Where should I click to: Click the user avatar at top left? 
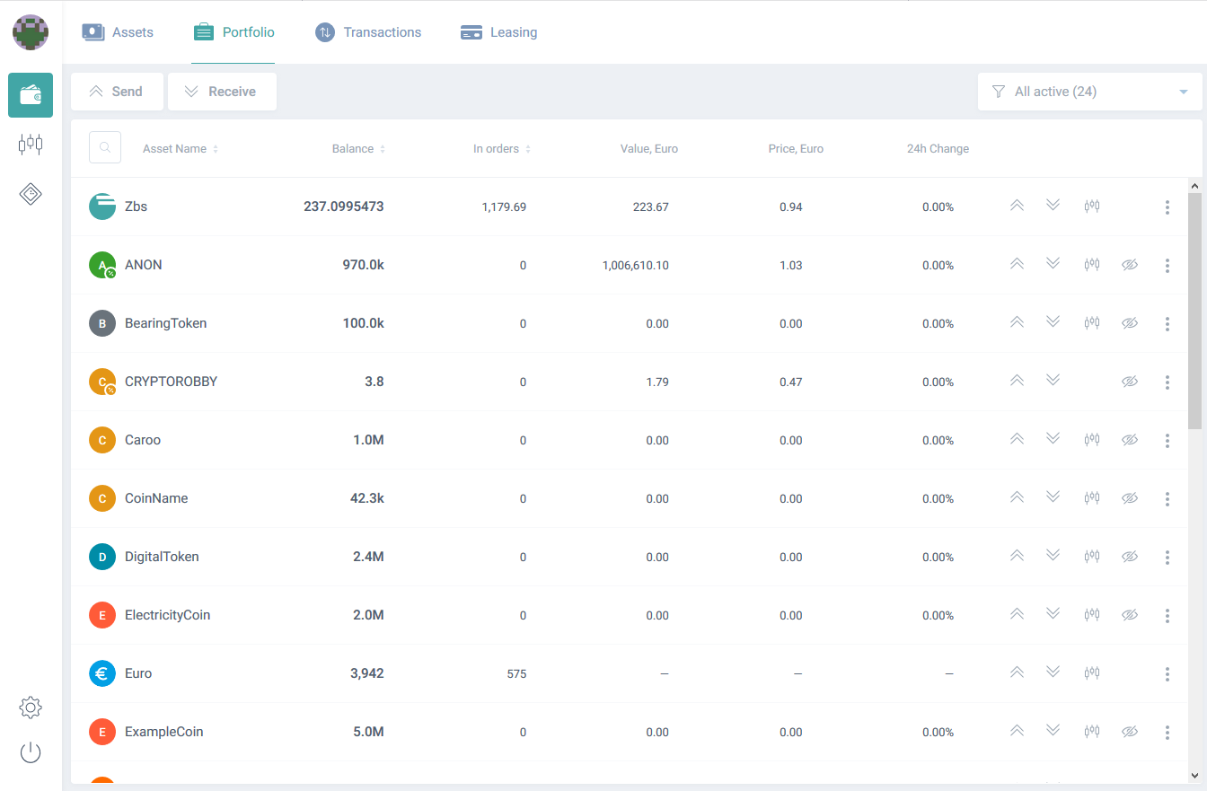coord(31,32)
